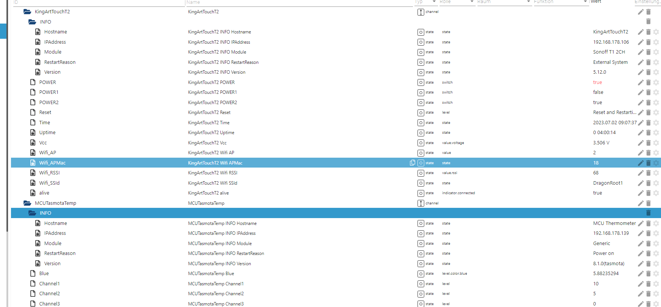Click role text 'level.color.blue'
Viewport: 661px width, 307px height.
point(454,274)
